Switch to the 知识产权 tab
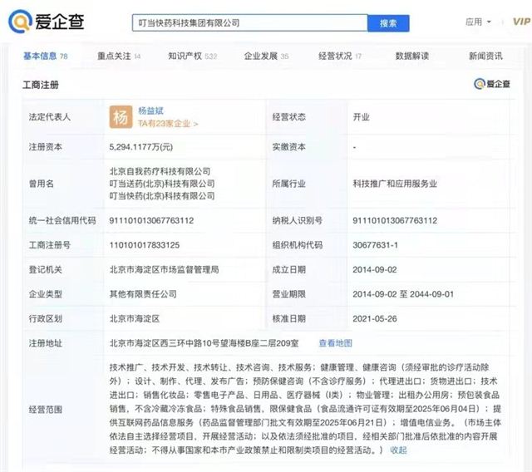The image size is (532, 472). (192, 56)
